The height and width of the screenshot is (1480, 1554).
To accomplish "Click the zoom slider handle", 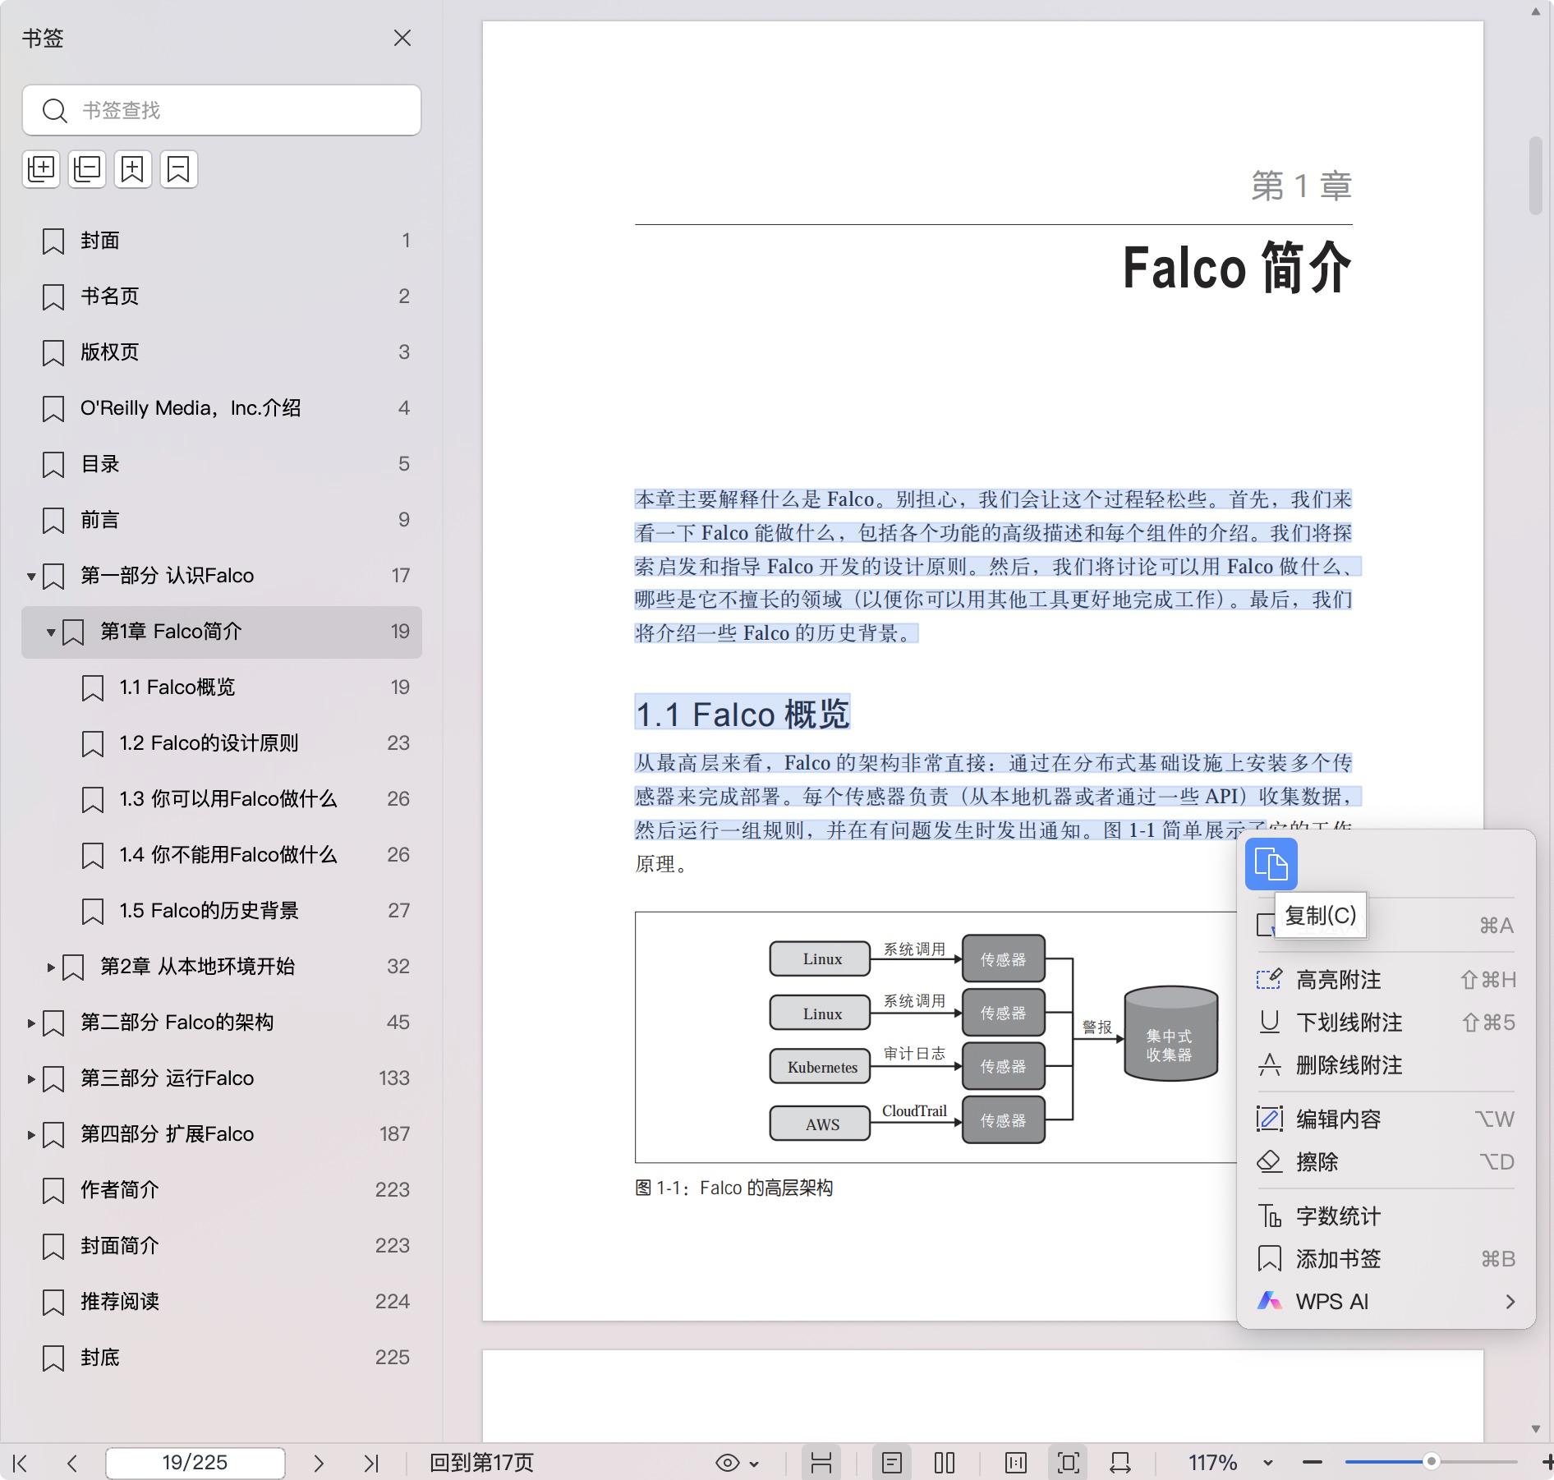I will [x=1431, y=1462].
